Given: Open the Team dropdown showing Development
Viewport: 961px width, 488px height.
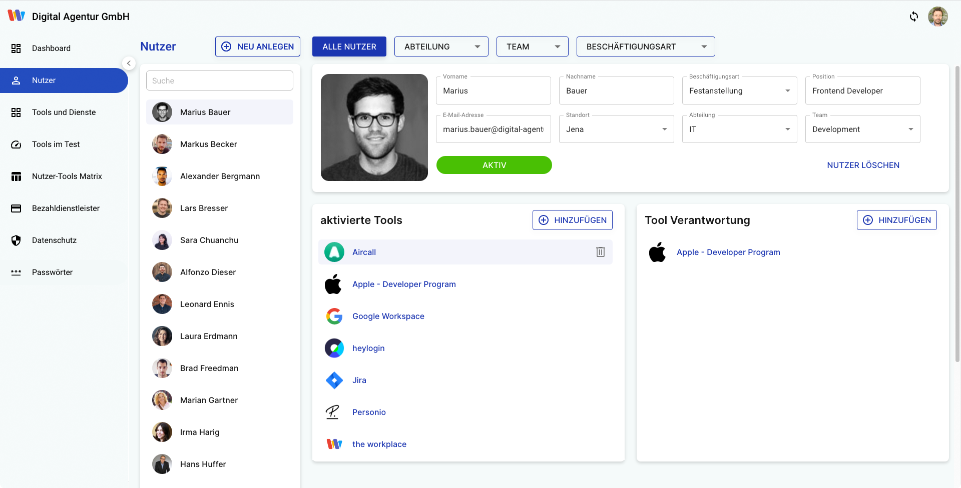Looking at the screenshot, I should (862, 129).
